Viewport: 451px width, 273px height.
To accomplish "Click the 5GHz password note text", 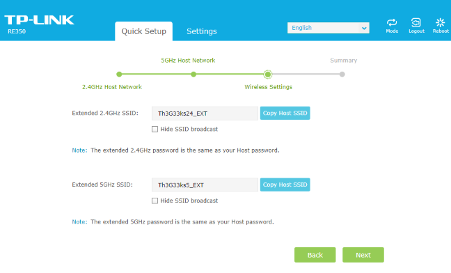I will coord(182,221).
